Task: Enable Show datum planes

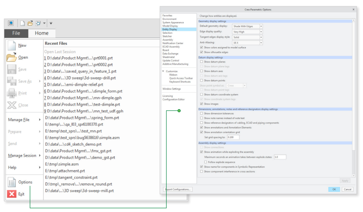Action: click(x=201, y=62)
